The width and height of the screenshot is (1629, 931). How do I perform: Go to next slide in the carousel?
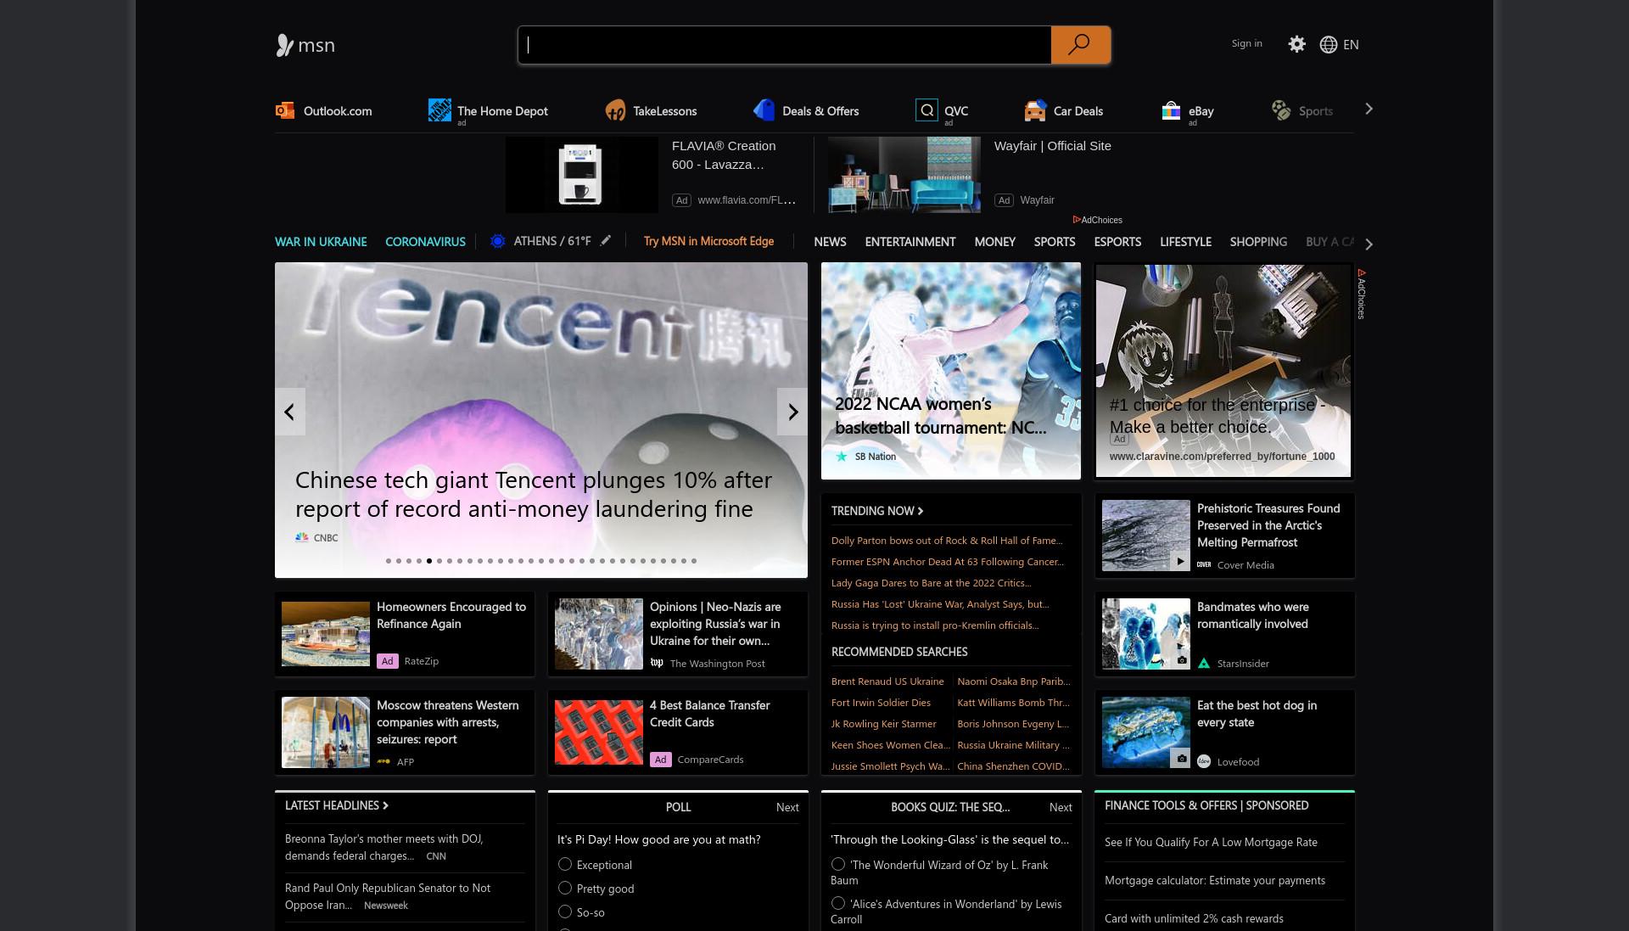tap(792, 412)
